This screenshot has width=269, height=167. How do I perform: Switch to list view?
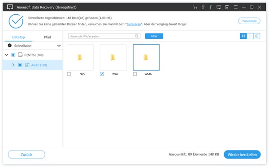(250, 36)
